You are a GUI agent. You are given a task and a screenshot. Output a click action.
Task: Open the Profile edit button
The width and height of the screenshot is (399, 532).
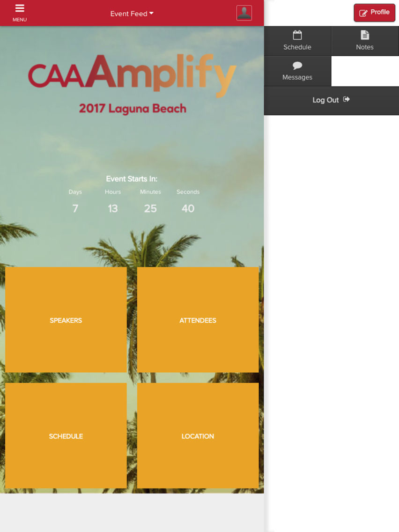[x=374, y=13]
